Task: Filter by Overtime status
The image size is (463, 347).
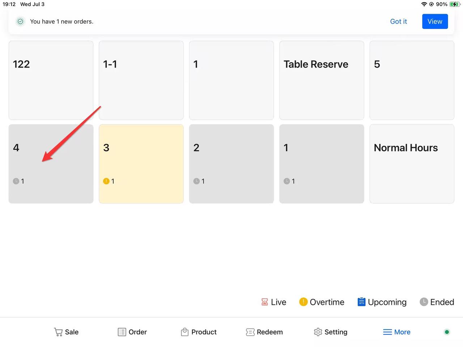Action: click(322, 302)
